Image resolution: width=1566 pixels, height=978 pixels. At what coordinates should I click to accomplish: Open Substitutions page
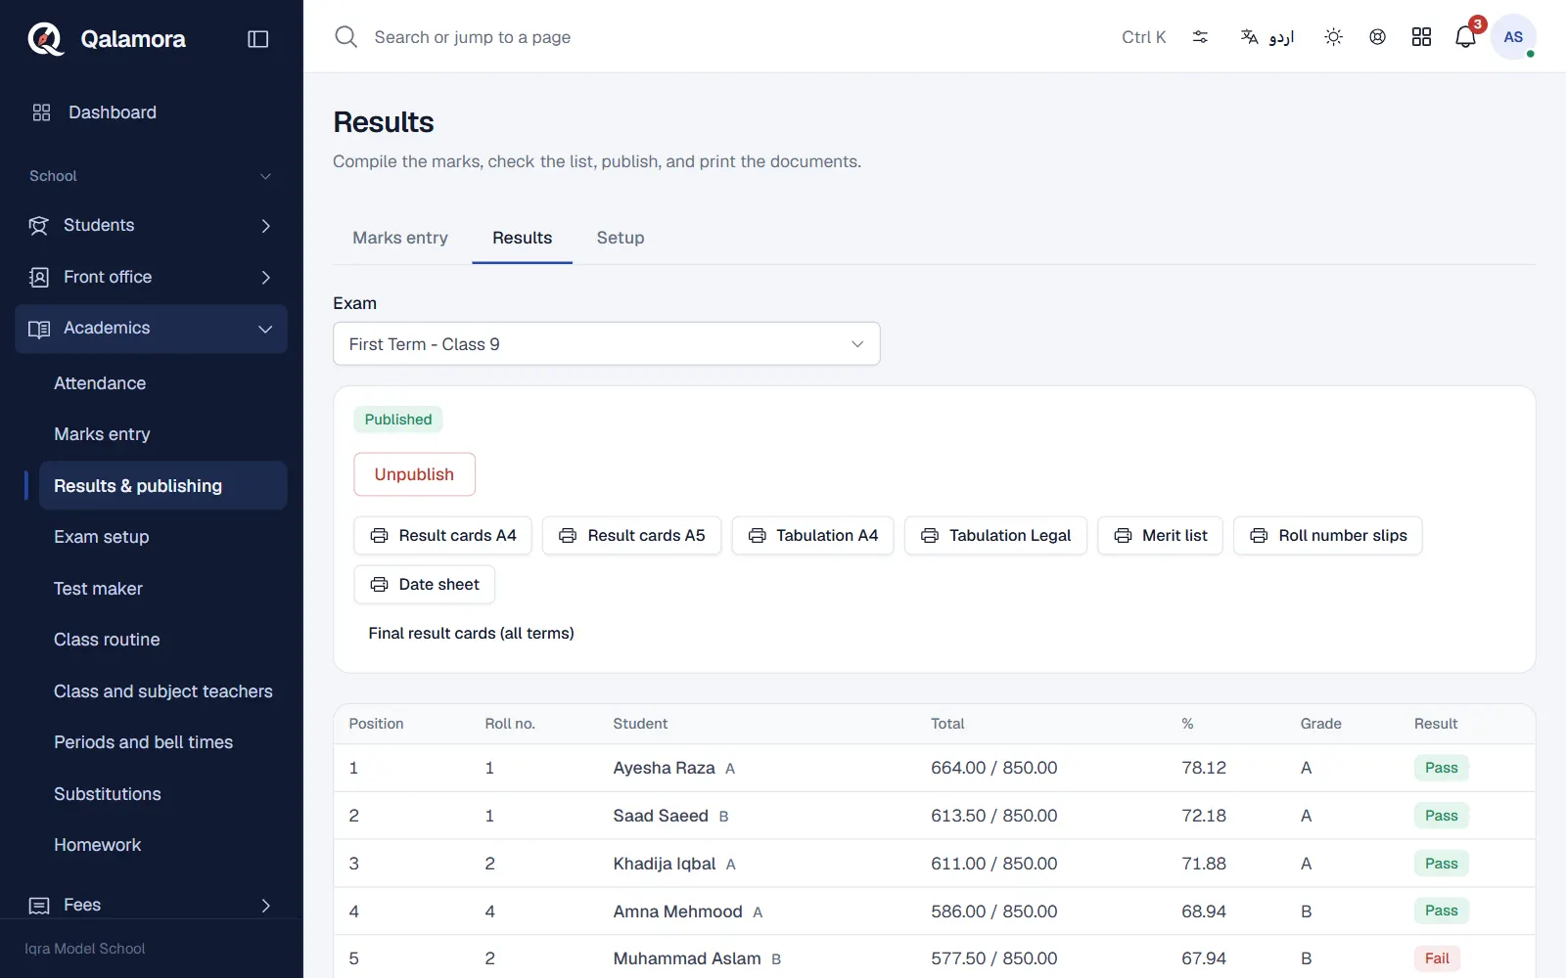(163, 794)
